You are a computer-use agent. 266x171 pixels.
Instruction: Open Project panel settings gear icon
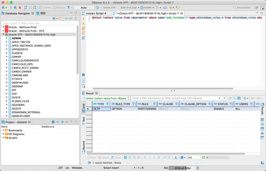click(x=53, y=122)
